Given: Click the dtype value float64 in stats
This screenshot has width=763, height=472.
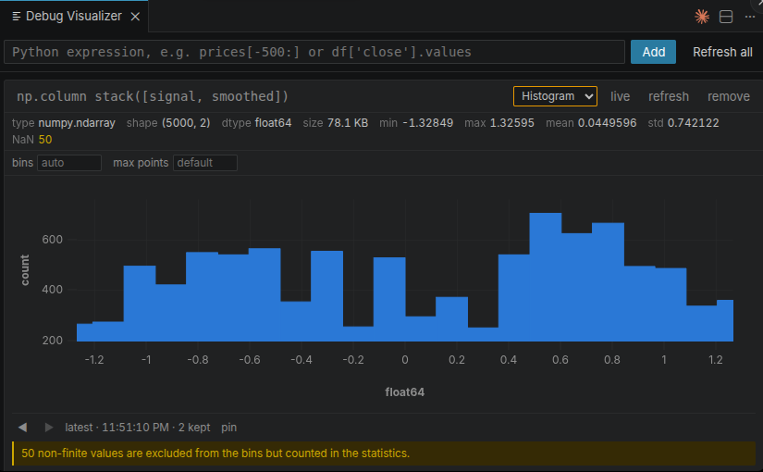Looking at the screenshot, I should pos(273,123).
